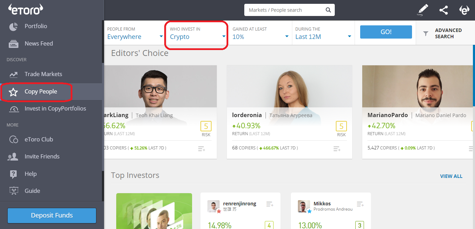475x229 pixels.
Task: Click Mikkos 13.00% return value
Action: pyautogui.click(x=310, y=226)
